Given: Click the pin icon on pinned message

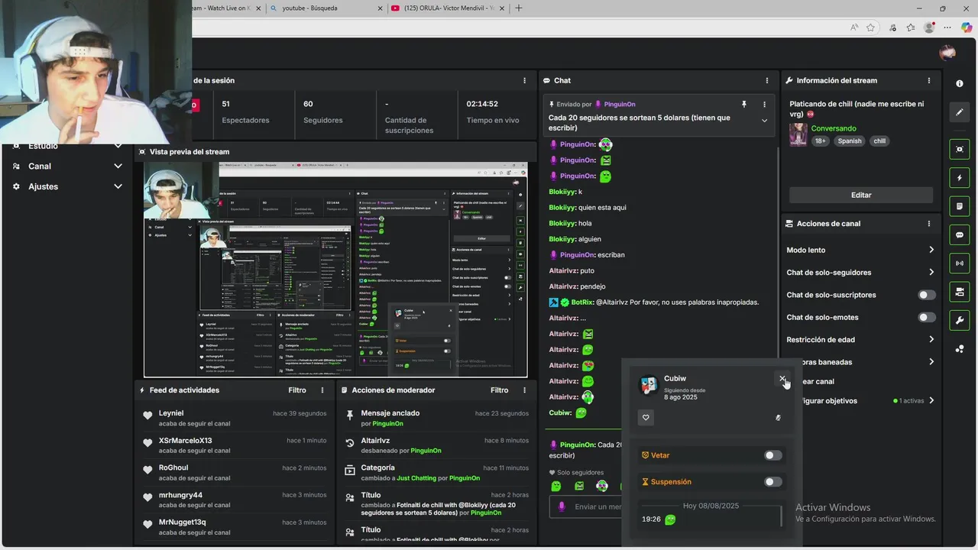Looking at the screenshot, I should click(743, 104).
